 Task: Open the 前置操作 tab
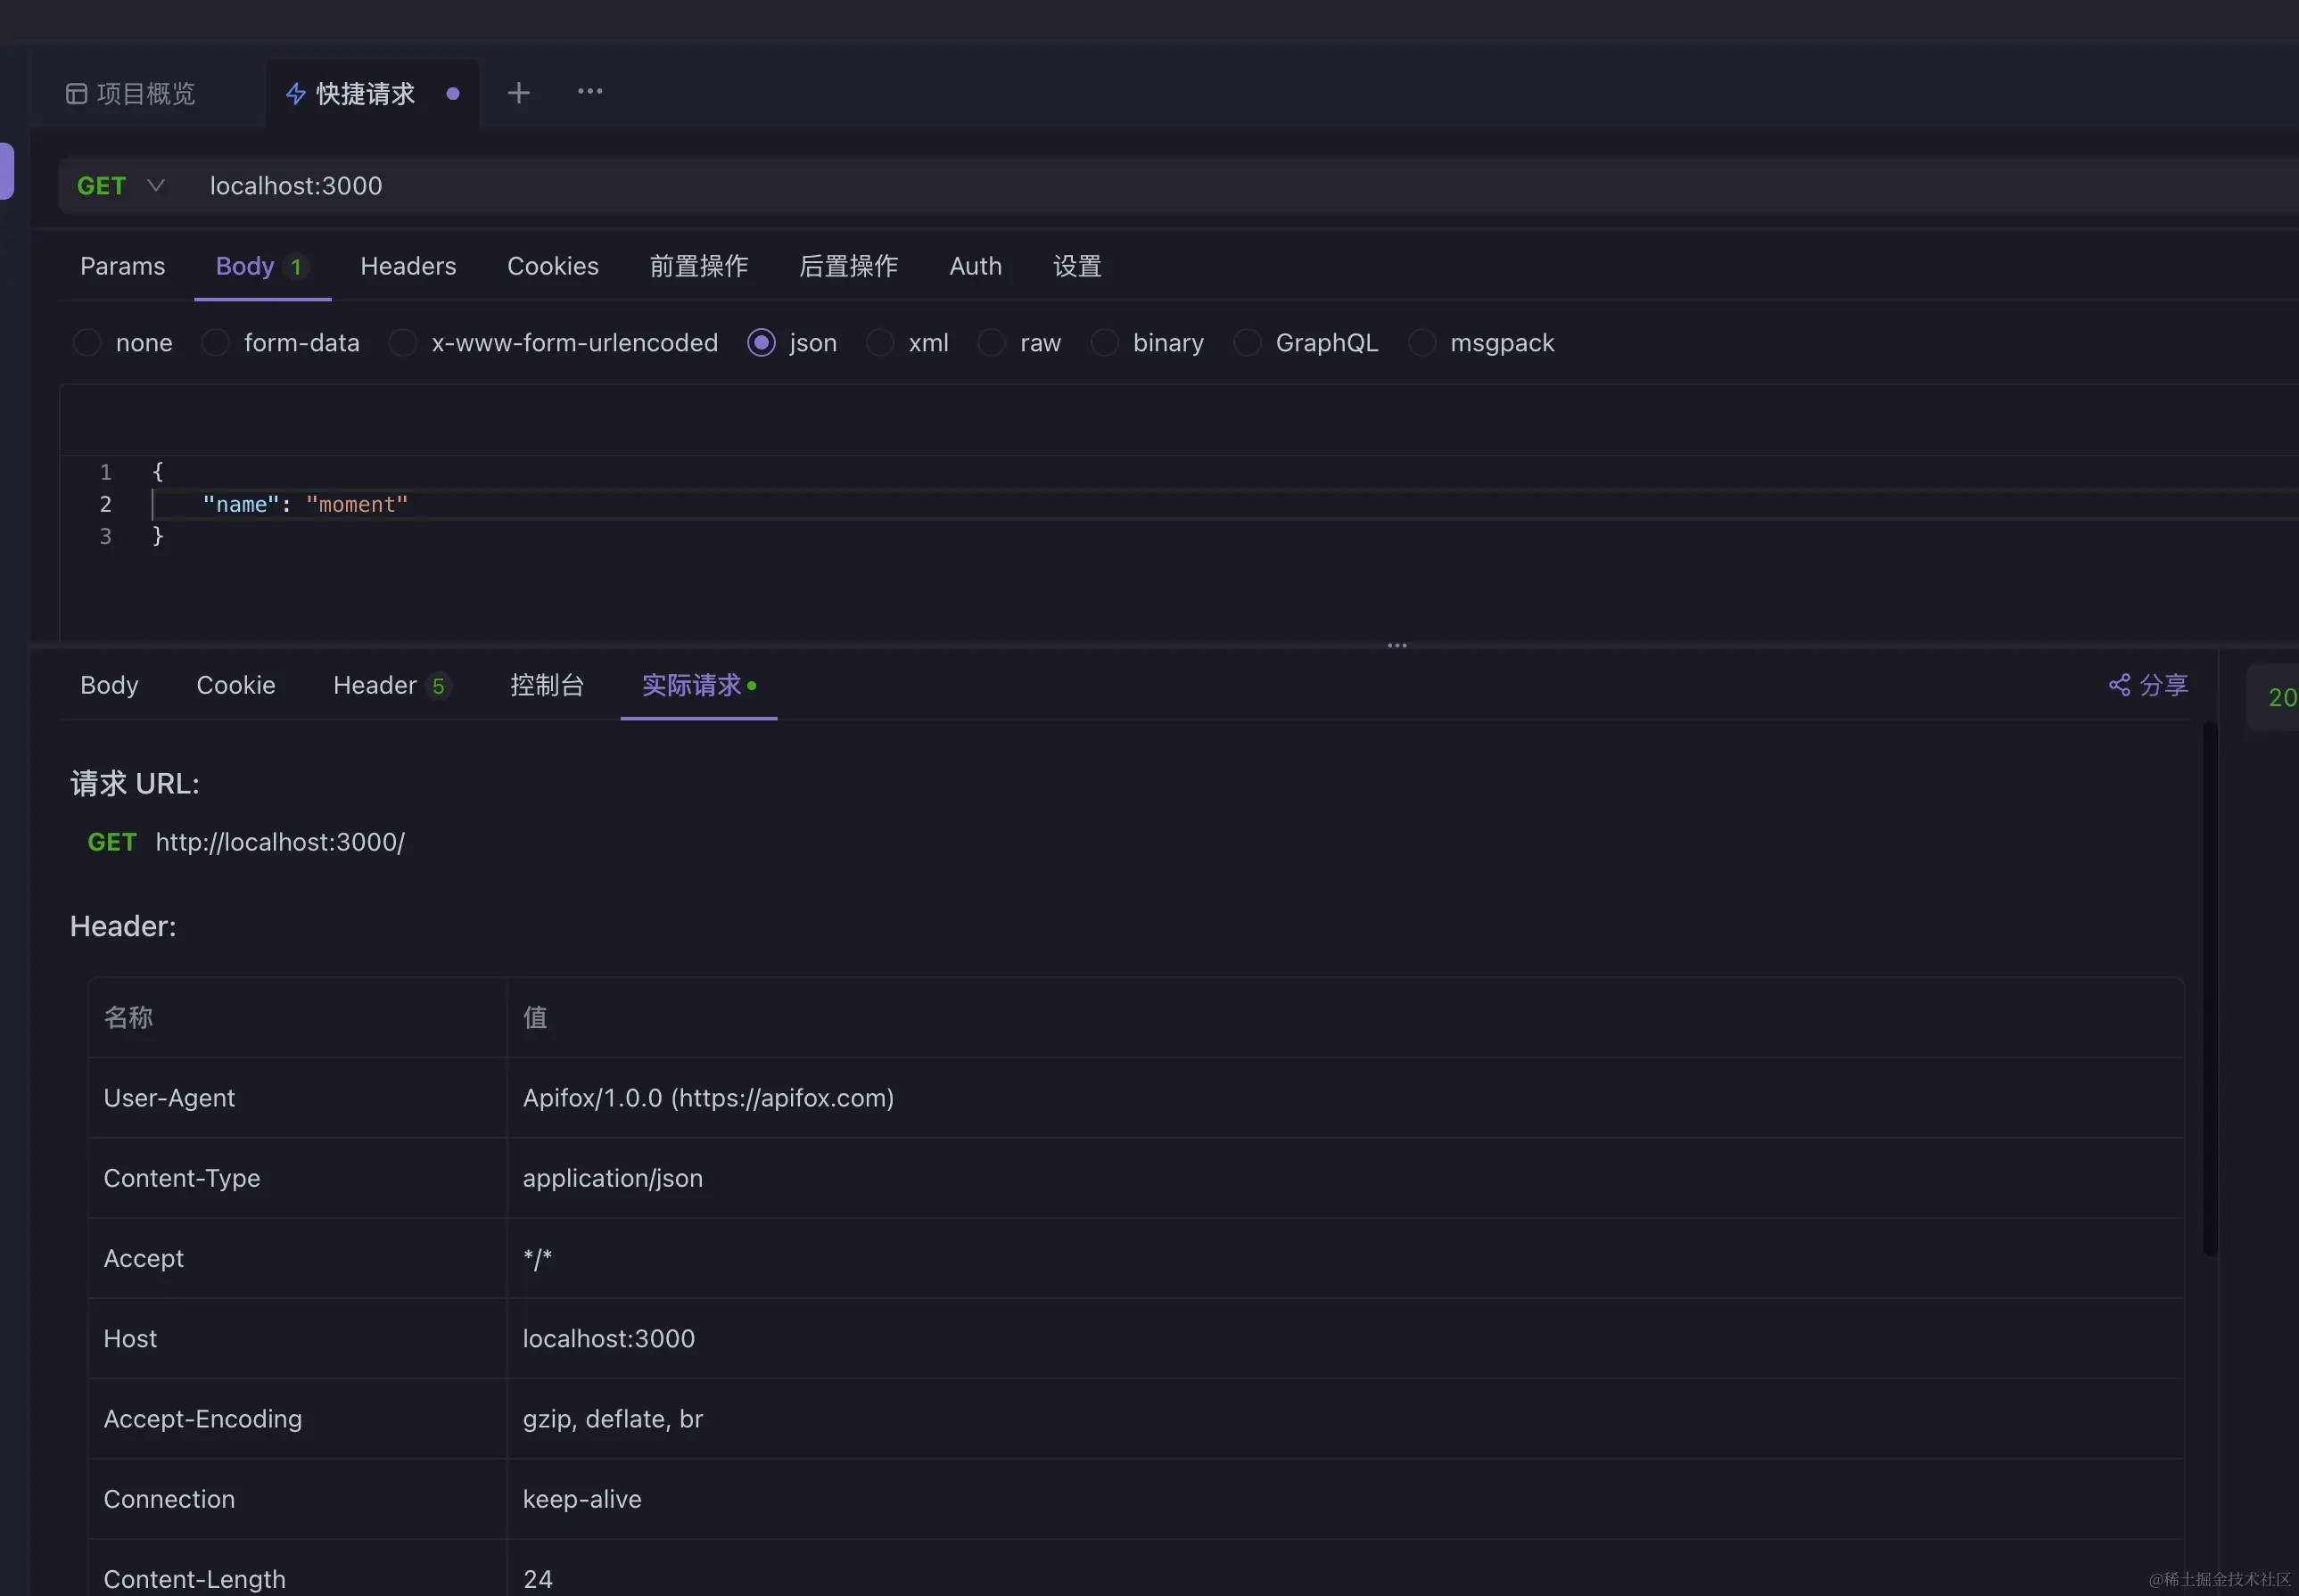click(699, 266)
